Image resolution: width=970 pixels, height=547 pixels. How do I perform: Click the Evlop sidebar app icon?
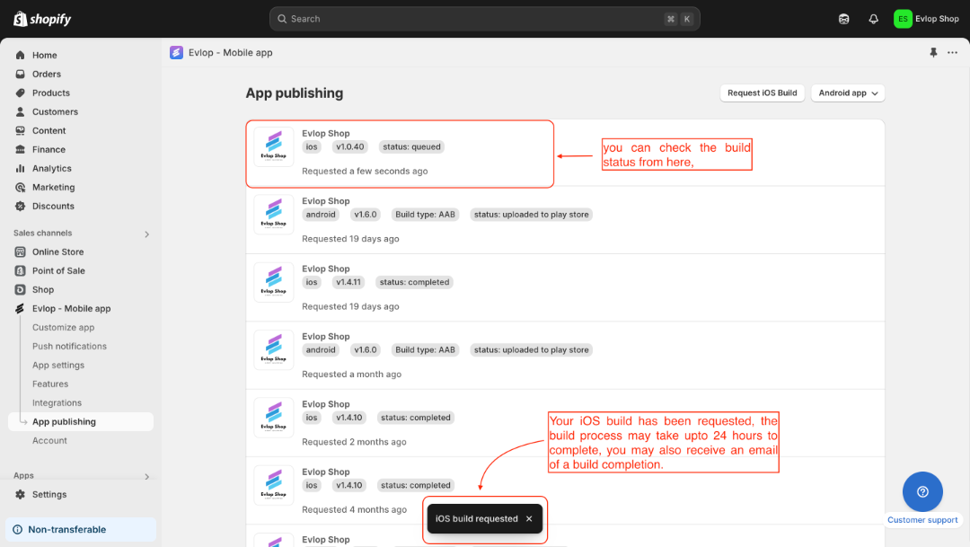21,309
